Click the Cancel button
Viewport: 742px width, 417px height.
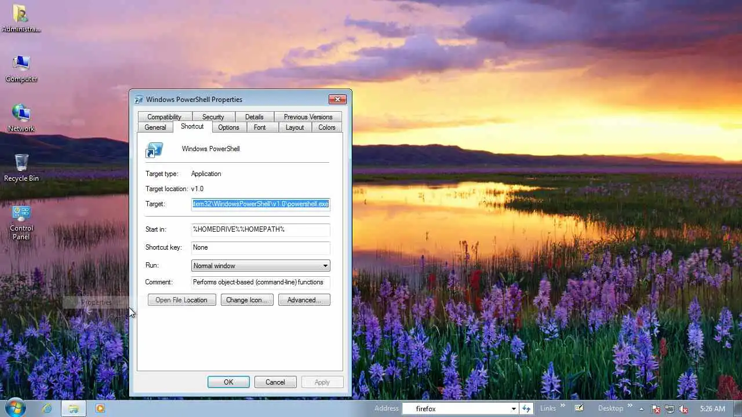tap(275, 382)
